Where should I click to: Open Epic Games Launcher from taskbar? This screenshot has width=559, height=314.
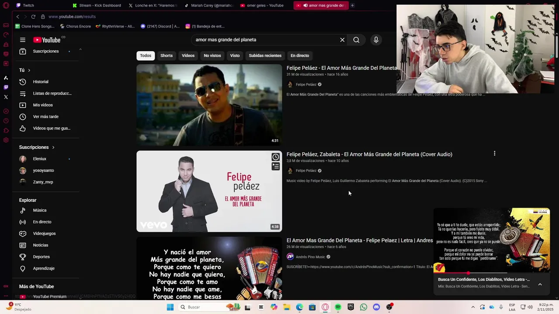(x=351, y=307)
